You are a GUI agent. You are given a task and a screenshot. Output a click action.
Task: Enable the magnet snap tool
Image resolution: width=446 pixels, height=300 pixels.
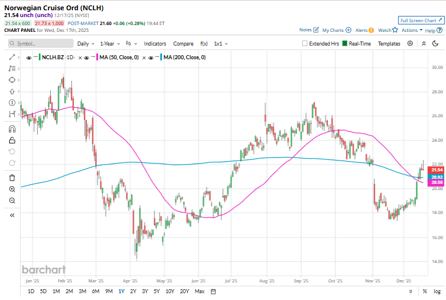[11, 129]
